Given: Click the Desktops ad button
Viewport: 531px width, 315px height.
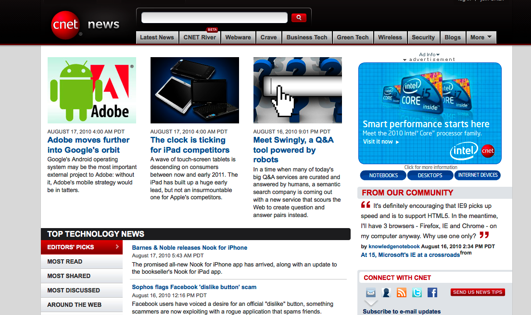Looking at the screenshot, I should coord(430,175).
